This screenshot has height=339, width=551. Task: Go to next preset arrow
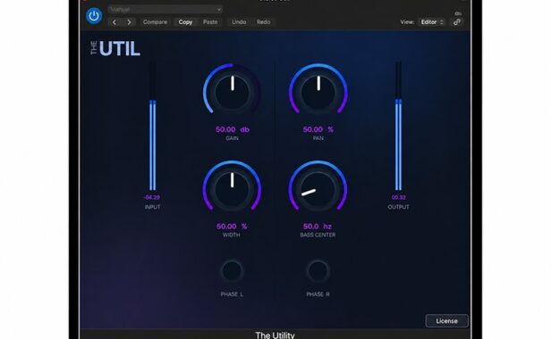tap(129, 22)
